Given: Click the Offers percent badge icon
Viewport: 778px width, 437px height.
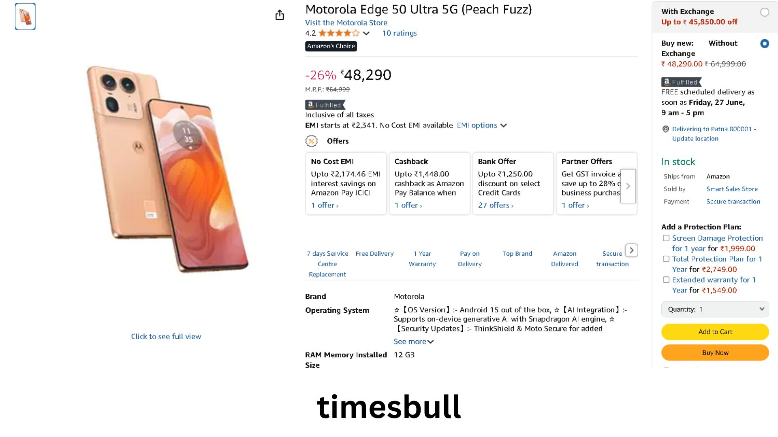Looking at the screenshot, I should click(311, 141).
